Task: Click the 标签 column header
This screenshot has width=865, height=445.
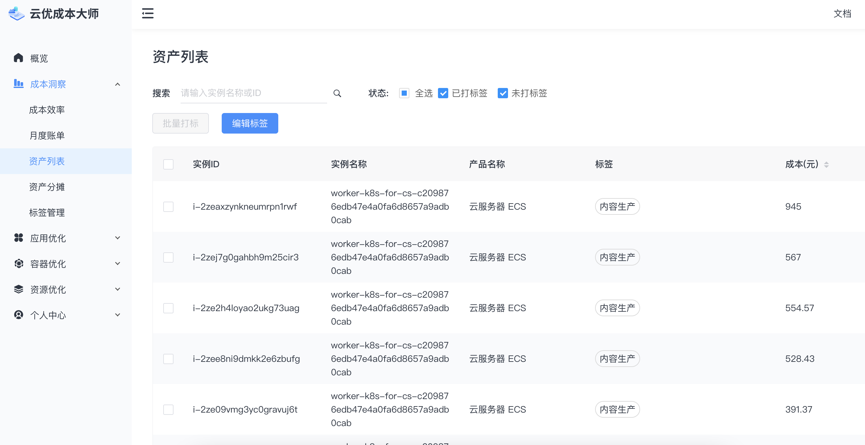Action: point(604,164)
